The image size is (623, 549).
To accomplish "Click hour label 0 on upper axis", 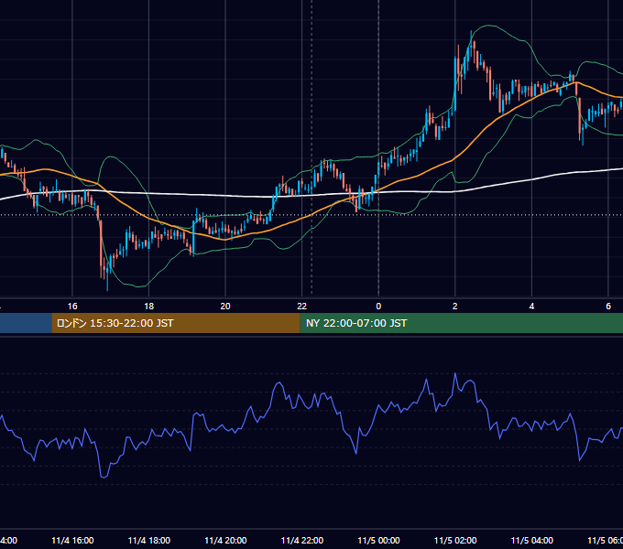I will pos(378,307).
